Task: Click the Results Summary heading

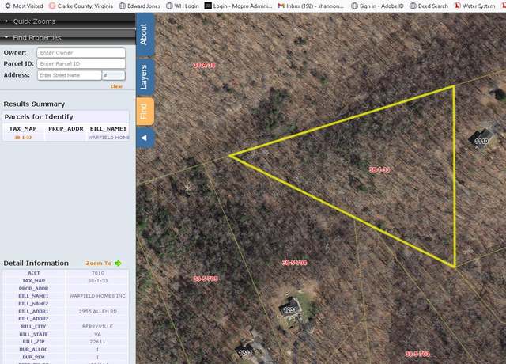Action: 34,104
